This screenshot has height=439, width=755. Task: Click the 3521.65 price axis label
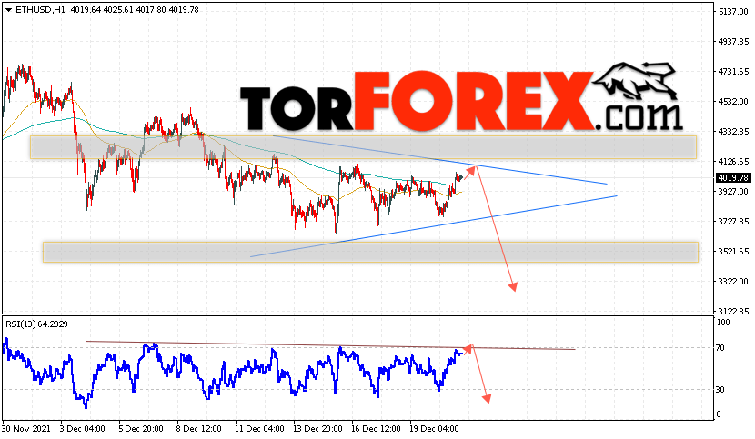(x=733, y=251)
